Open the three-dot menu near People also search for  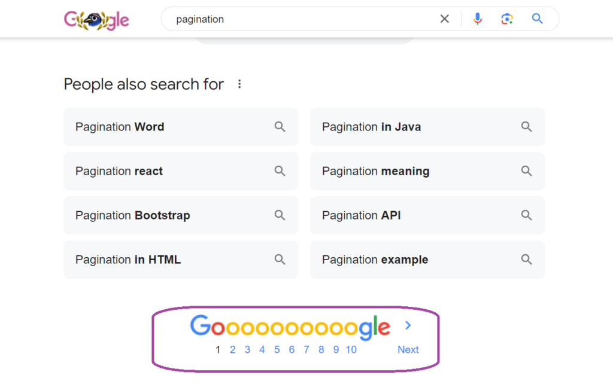[239, 84]
